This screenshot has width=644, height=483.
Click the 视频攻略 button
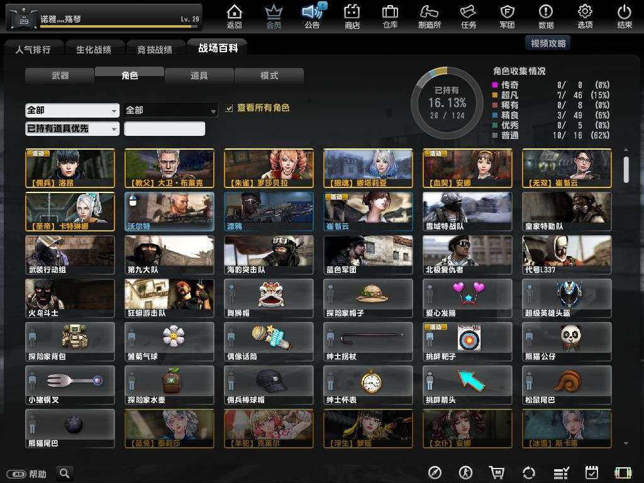coord(548,43)
